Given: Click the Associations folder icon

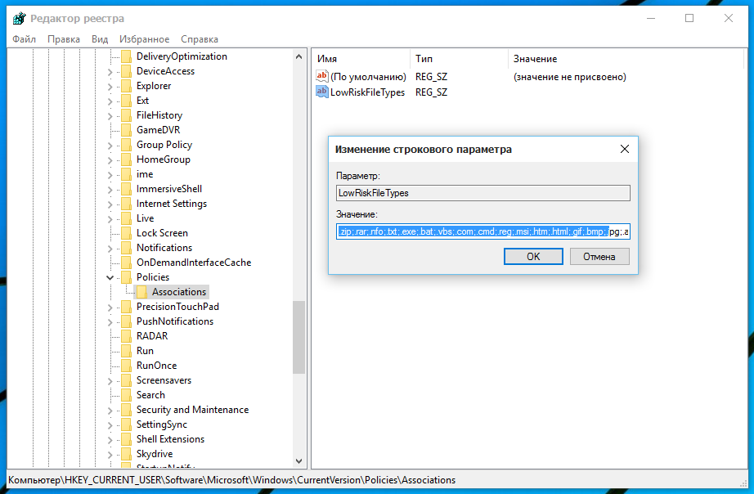Looking at the screenshot, I should [x=141, y=292].
